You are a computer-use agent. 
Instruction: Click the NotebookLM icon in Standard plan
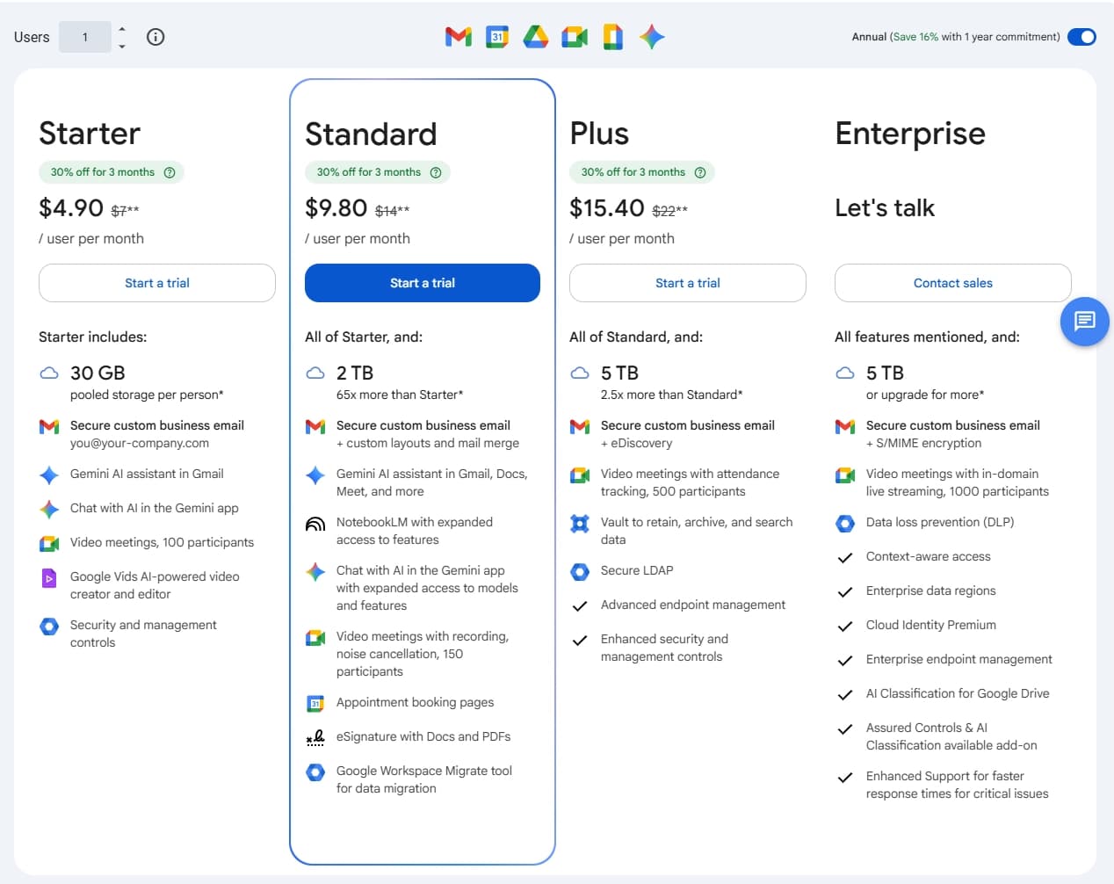[315, 524]
